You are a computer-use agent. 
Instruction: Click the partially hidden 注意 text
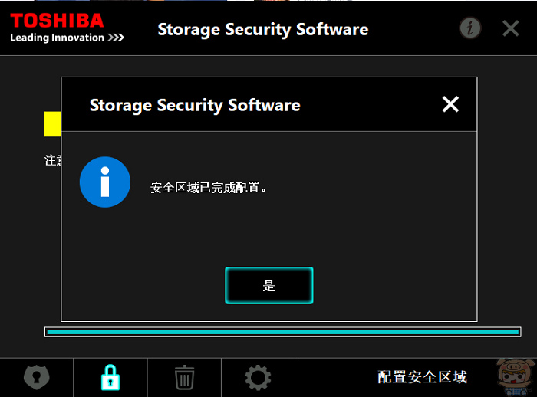pos(53,160)
